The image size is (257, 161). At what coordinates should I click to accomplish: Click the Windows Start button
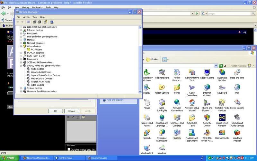[10, 158]
